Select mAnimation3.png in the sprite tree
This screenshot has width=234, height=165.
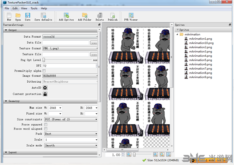(201, 52)
